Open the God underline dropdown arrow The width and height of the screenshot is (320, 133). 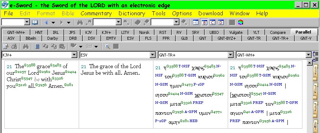pyautogui.click(x=96, y=47)
